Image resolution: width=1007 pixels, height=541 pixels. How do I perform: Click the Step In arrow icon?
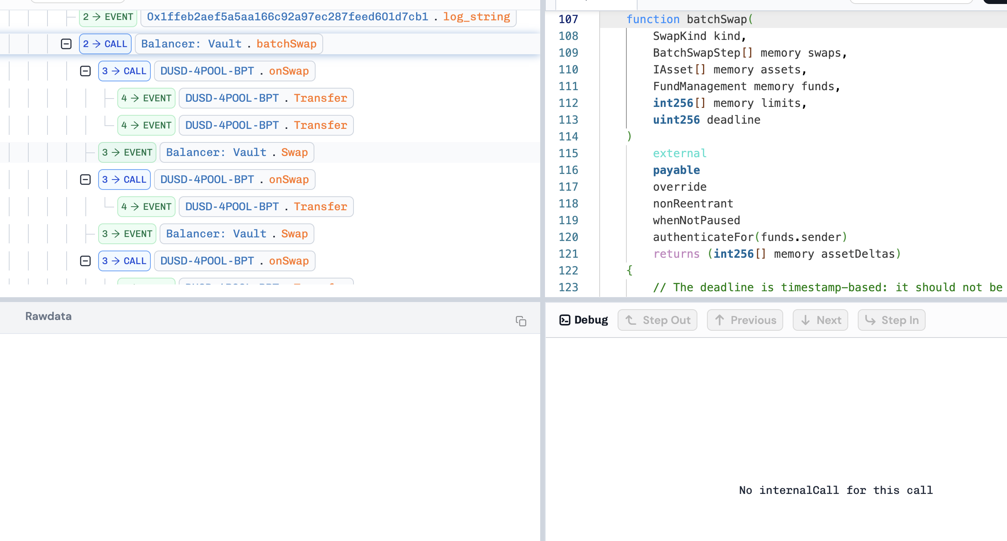tap(870, 320)
